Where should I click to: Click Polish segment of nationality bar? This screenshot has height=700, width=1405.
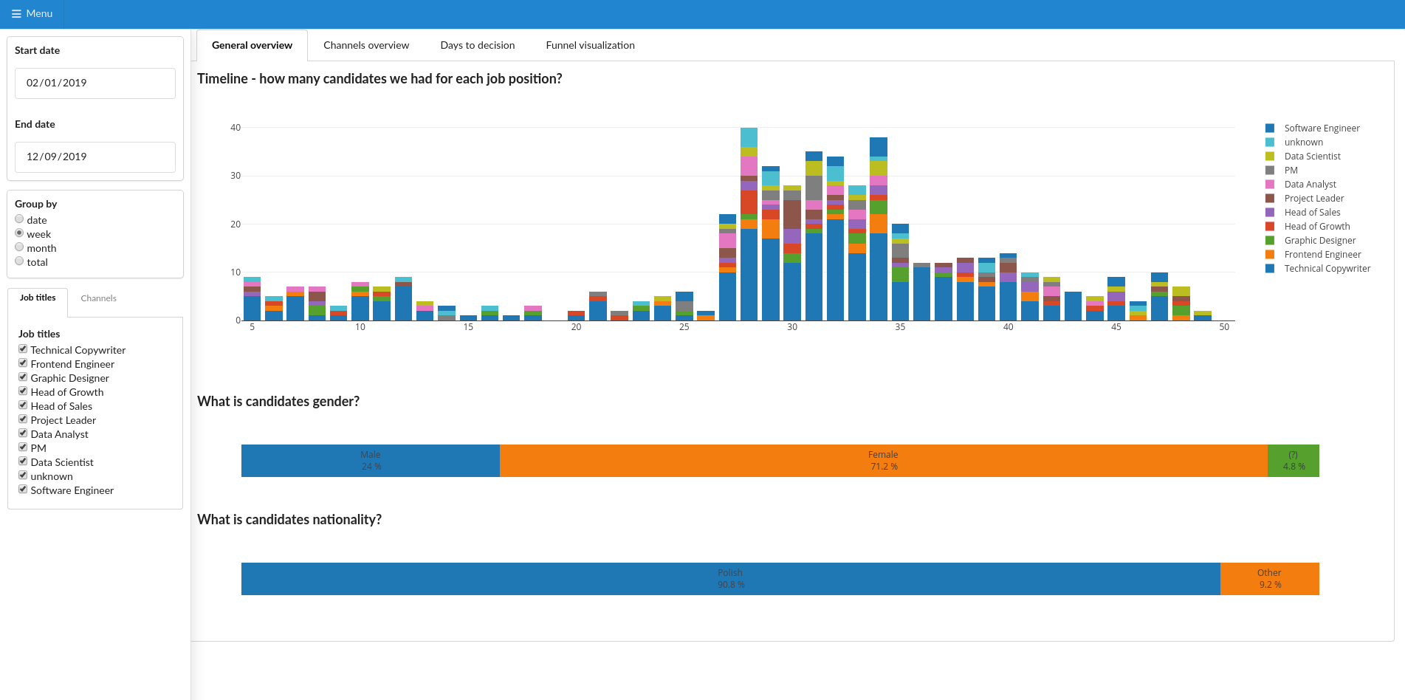[731, 579]
